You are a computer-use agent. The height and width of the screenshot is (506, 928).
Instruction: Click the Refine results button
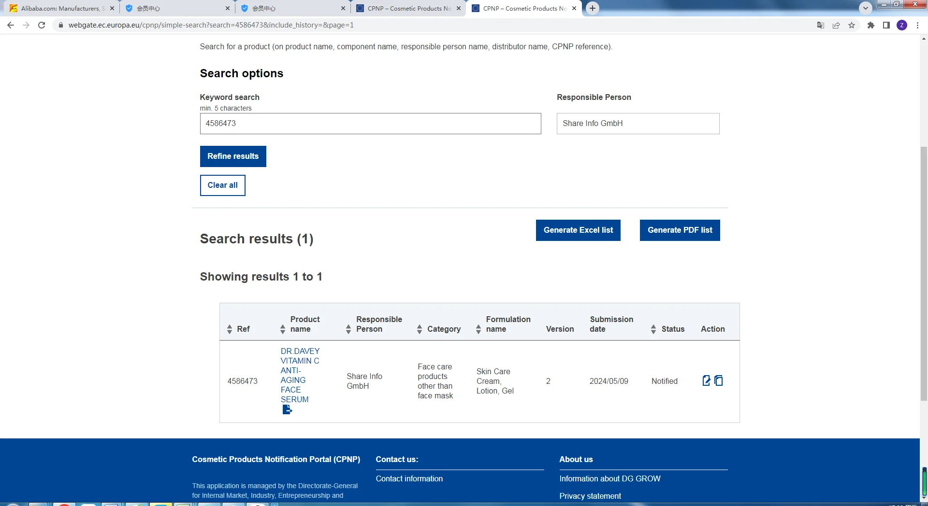(233, 156)
